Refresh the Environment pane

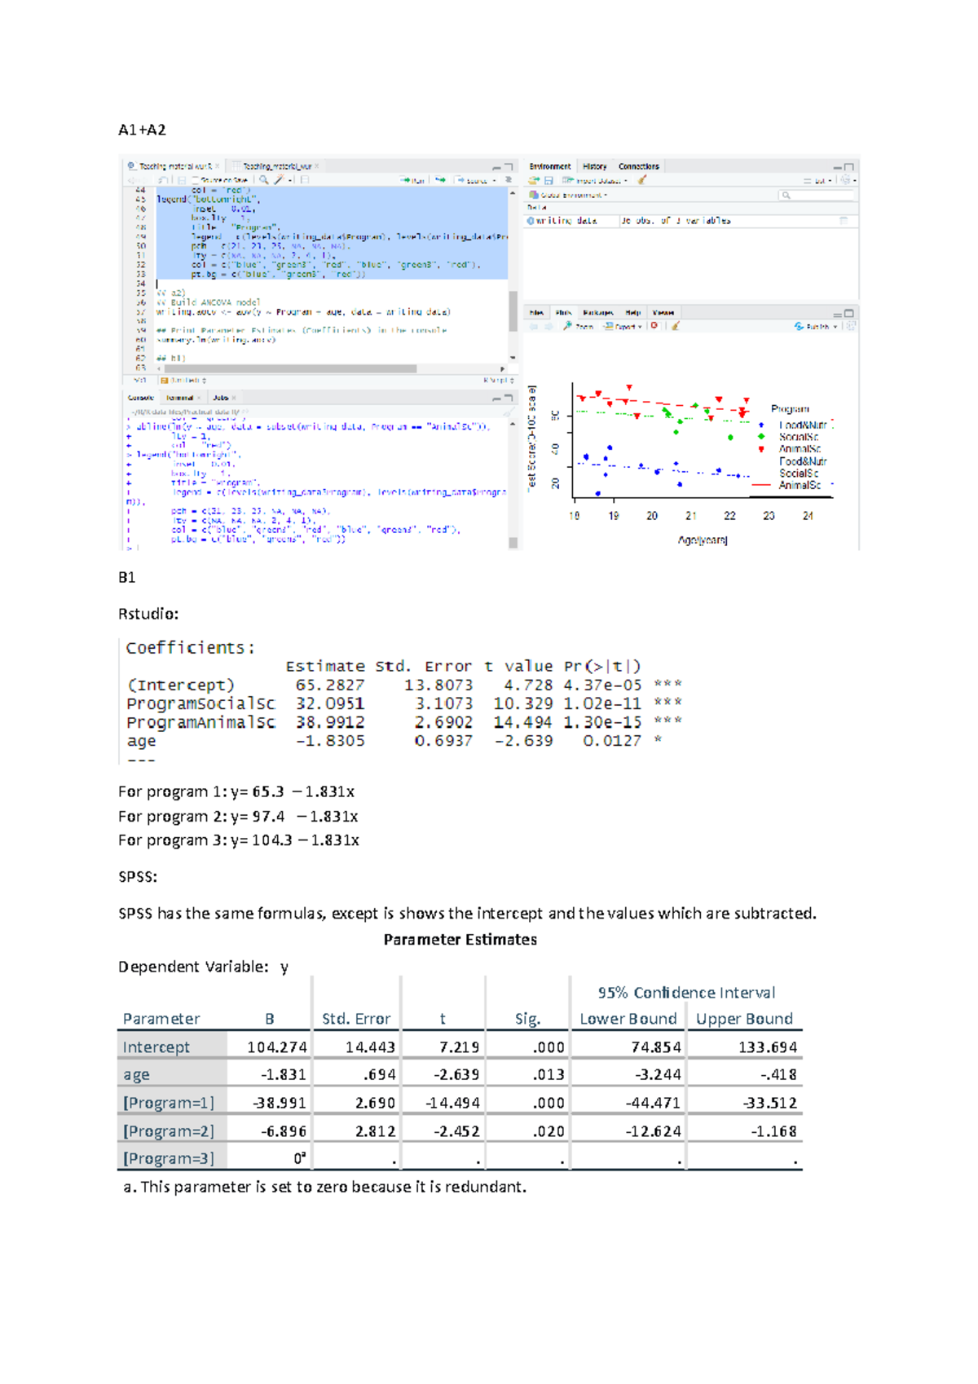click(845, 180)
